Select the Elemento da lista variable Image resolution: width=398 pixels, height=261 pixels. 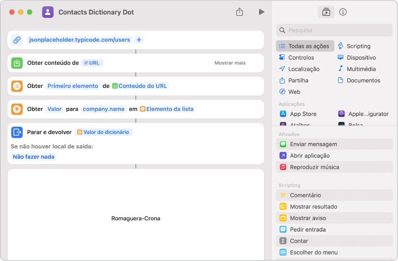coord(167,109)
